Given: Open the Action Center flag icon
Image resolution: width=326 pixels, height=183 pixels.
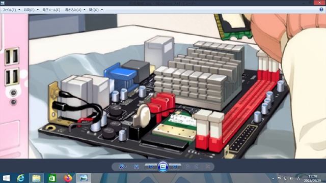Looking at the screenshot, I should [x=279, y=178].
